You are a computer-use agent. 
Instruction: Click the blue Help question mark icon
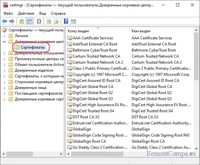pos(66,21)
